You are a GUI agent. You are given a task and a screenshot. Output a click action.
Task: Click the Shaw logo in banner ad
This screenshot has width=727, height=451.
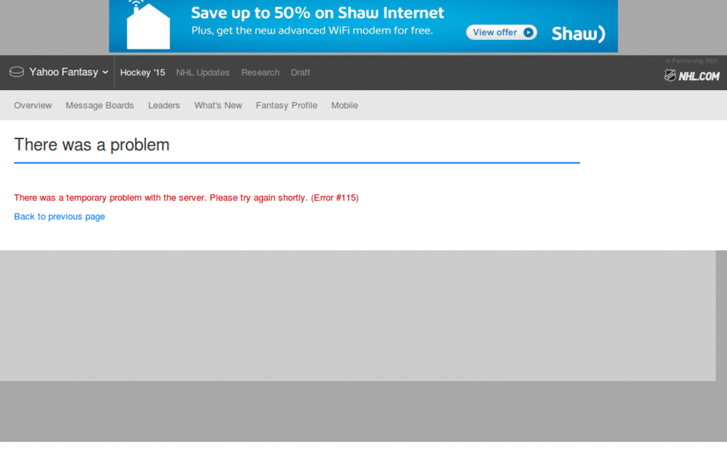click(578, 33)
